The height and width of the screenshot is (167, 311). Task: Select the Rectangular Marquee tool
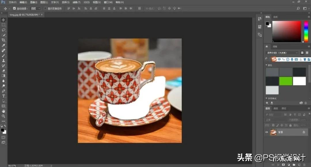point(3,25)
